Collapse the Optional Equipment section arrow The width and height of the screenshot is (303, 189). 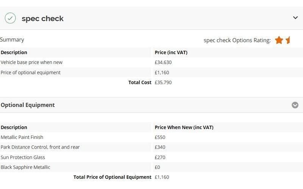click(x=295, y=105)
